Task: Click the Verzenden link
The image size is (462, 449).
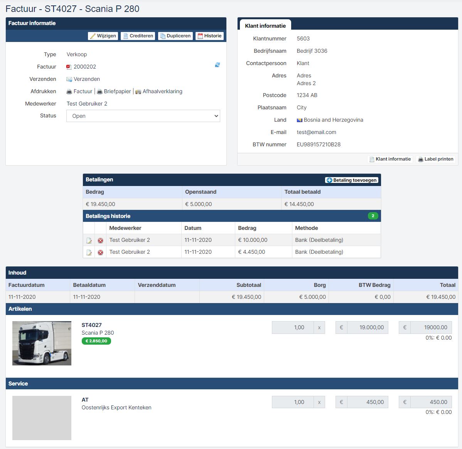Action: pyautogui.click(x=87, y=79)
